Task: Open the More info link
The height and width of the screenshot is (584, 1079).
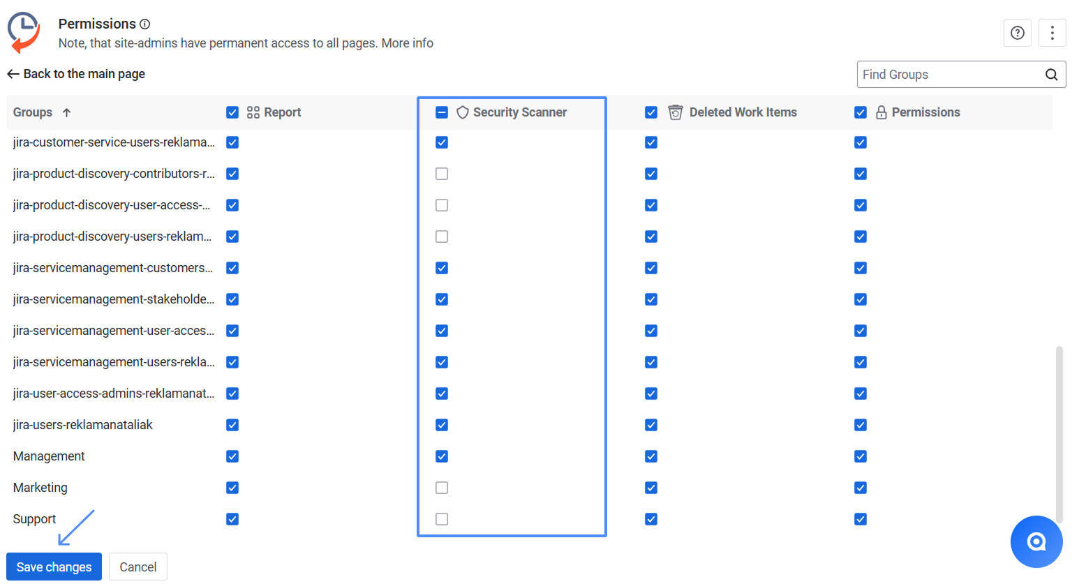Action: point(407,43)
